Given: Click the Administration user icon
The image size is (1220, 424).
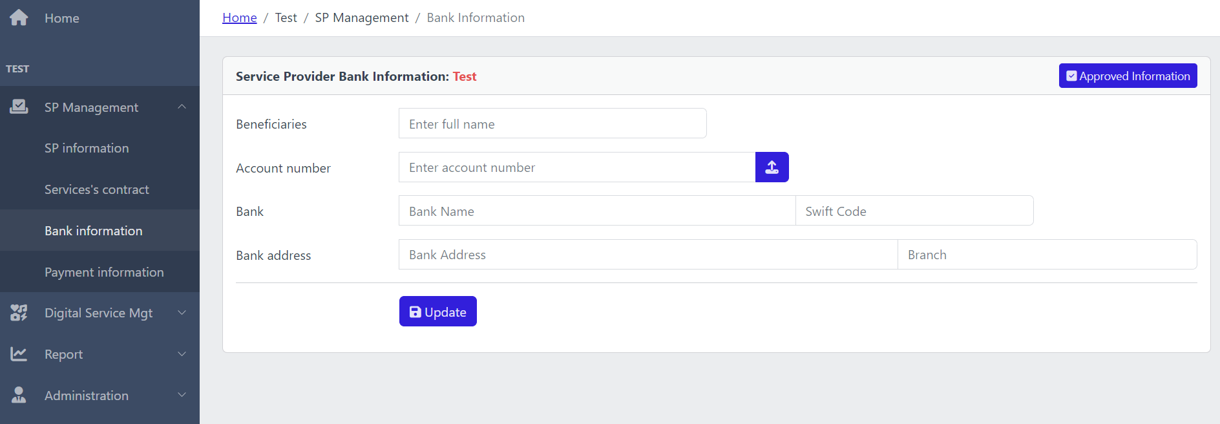Looking at the screenshot, I should pyautogui.click(x=19, y=395).
